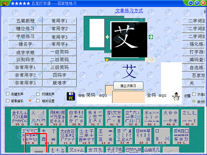Select the 11 G key on the keyboard
This screenshot has width=207, height=155.
105,136
